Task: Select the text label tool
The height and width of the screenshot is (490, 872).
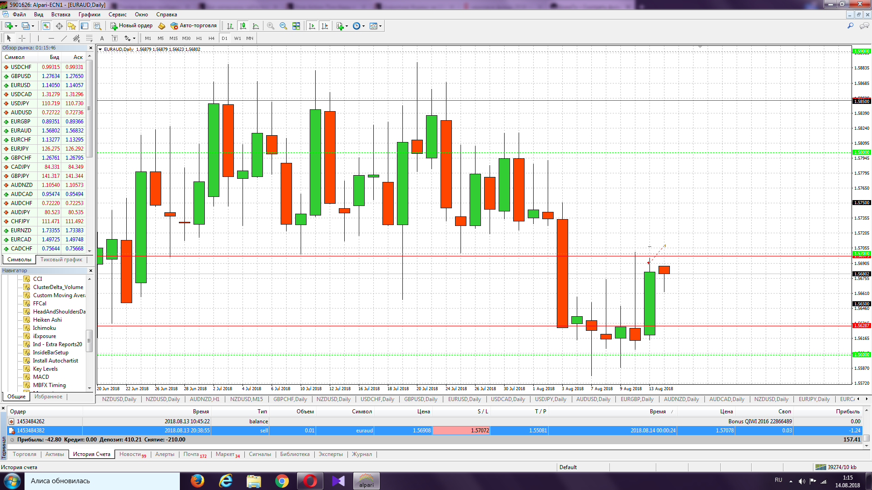Action: [x=115, y=39]
